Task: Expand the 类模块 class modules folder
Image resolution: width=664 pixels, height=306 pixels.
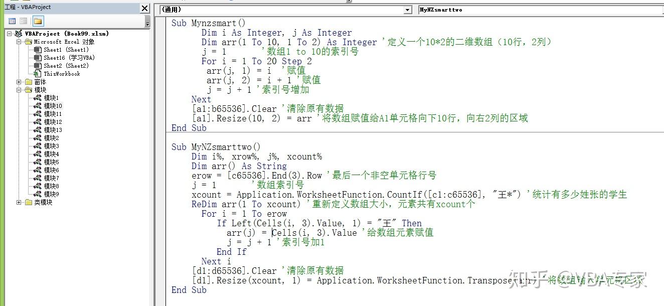Action: click(19, 202)
